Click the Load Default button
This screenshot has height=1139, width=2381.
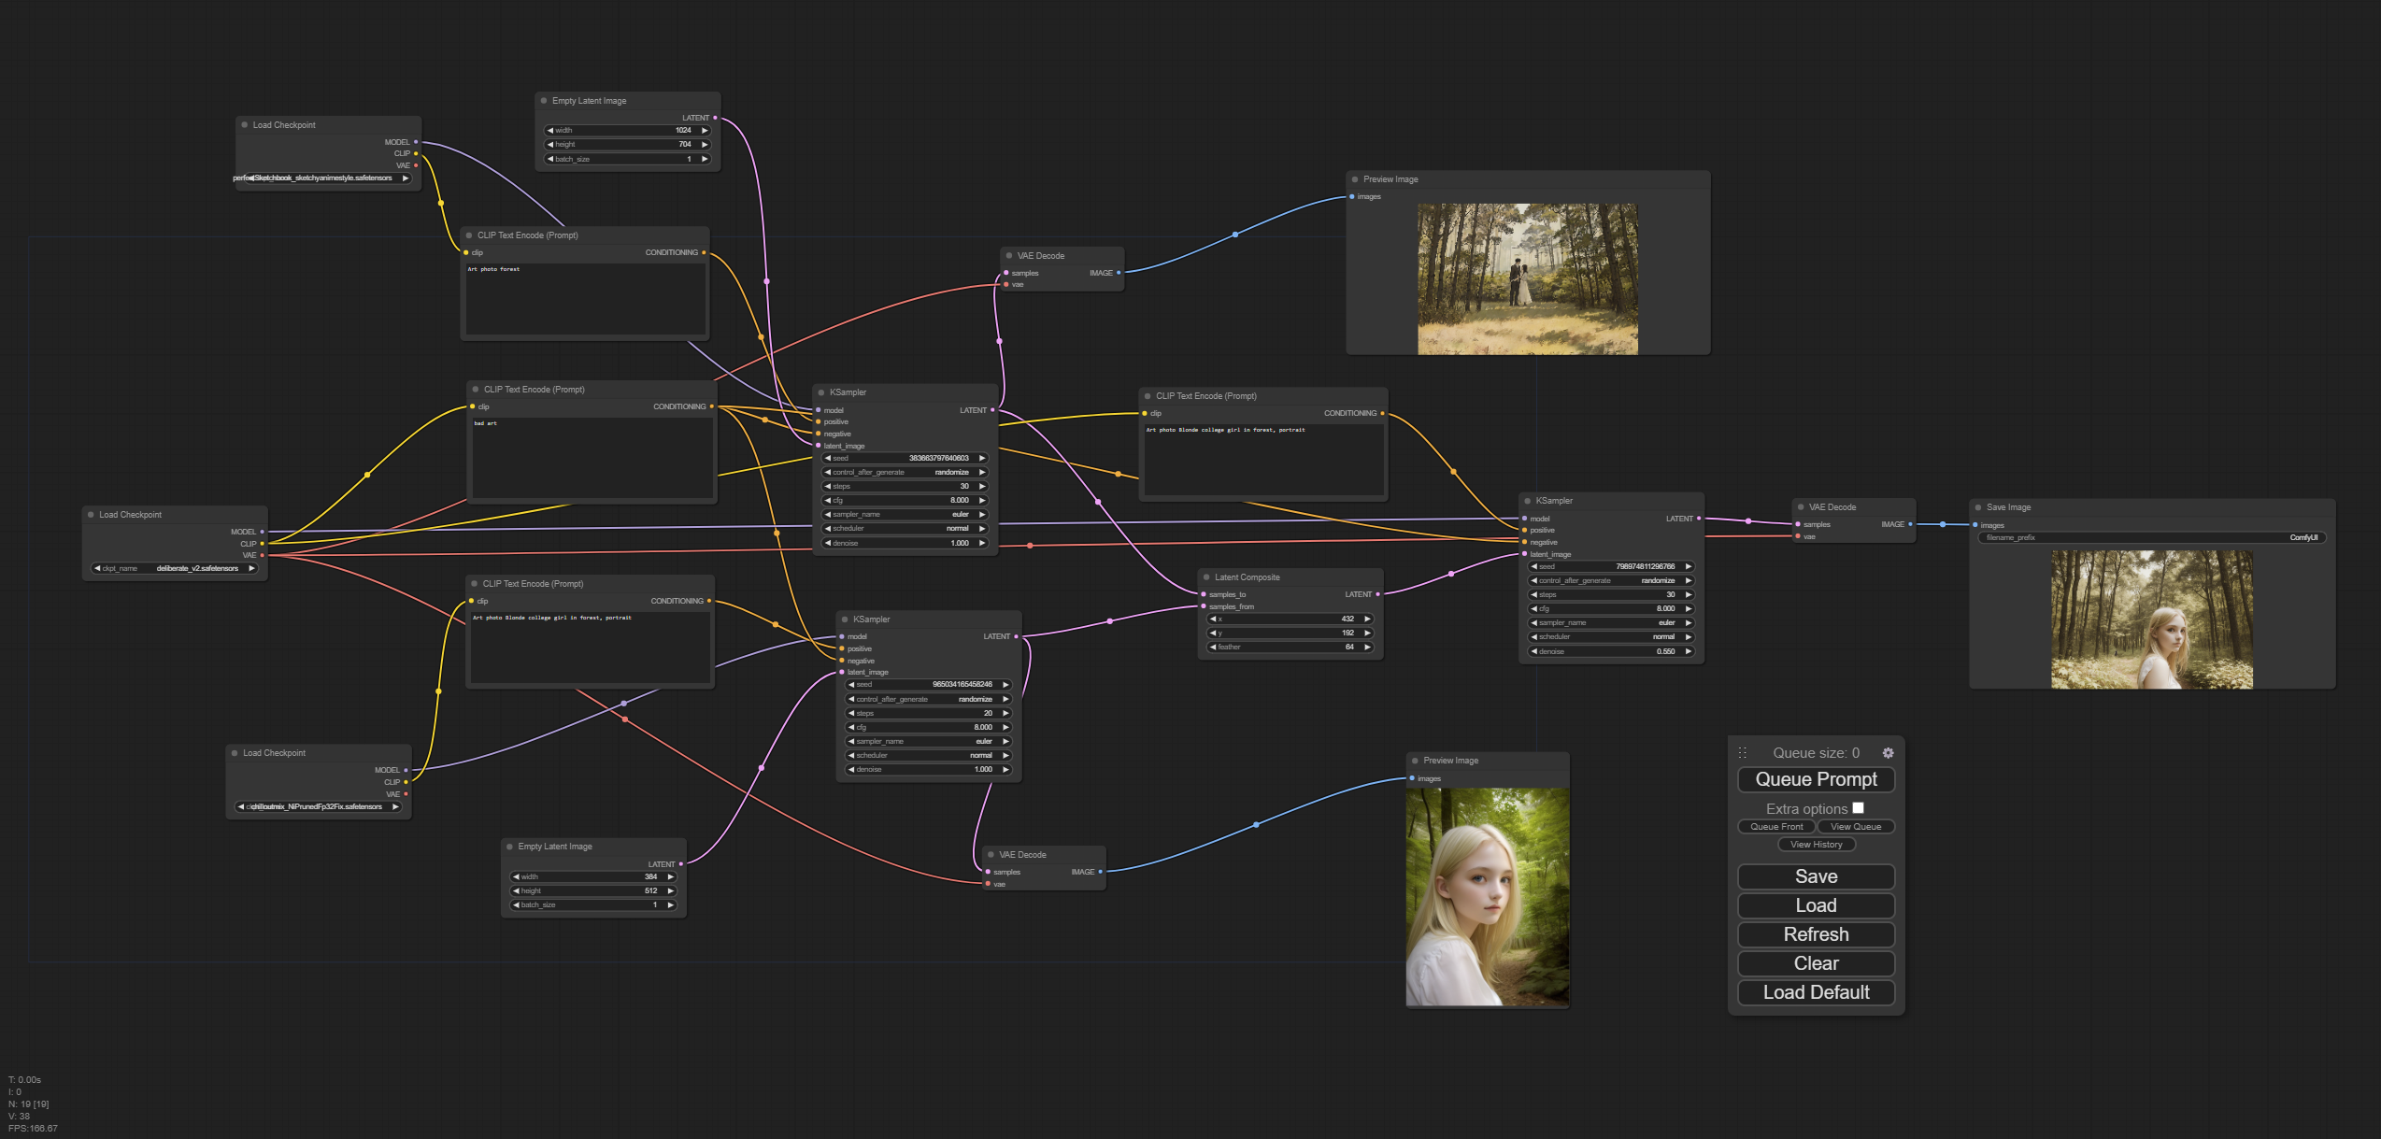pyautogui.click(x=1815, y=992)
